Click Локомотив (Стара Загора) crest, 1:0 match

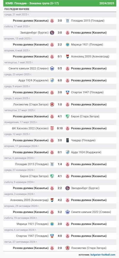[x=52, y=104]
